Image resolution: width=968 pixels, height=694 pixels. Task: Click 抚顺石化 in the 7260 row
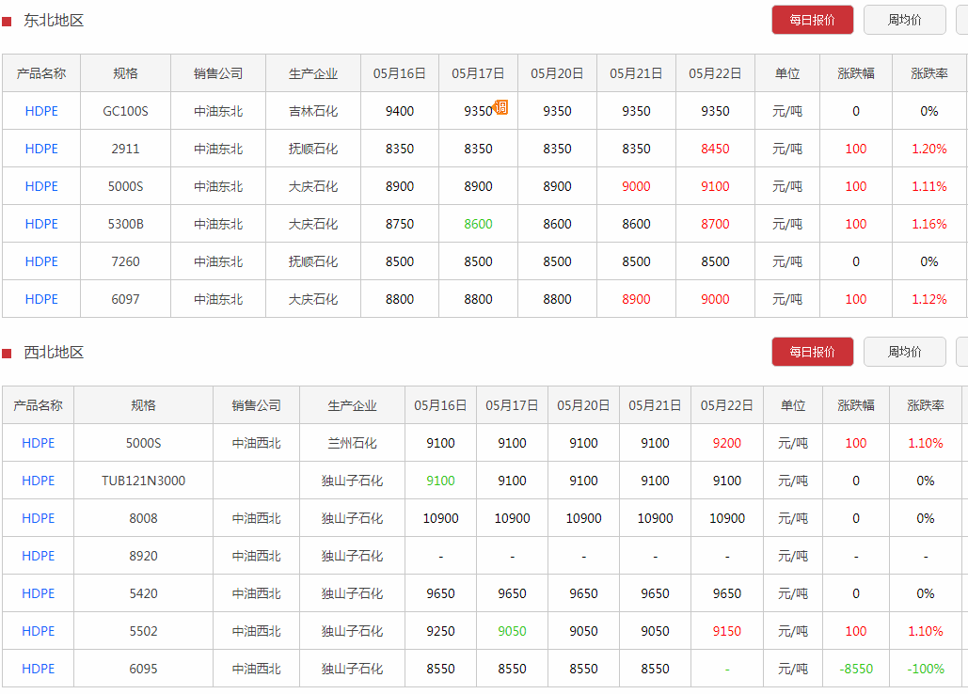[x=313, y=261]
